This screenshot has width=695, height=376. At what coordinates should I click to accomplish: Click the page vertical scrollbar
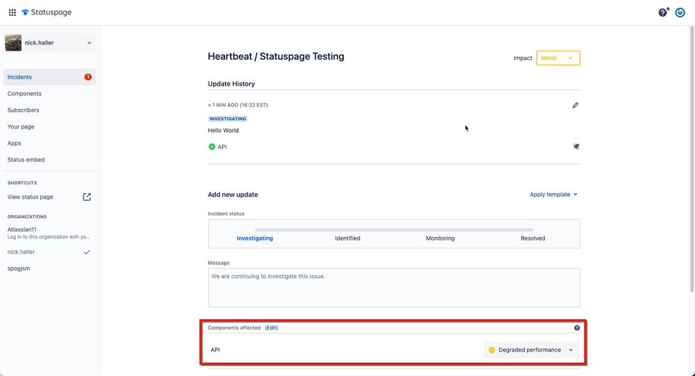coord(692,159)
